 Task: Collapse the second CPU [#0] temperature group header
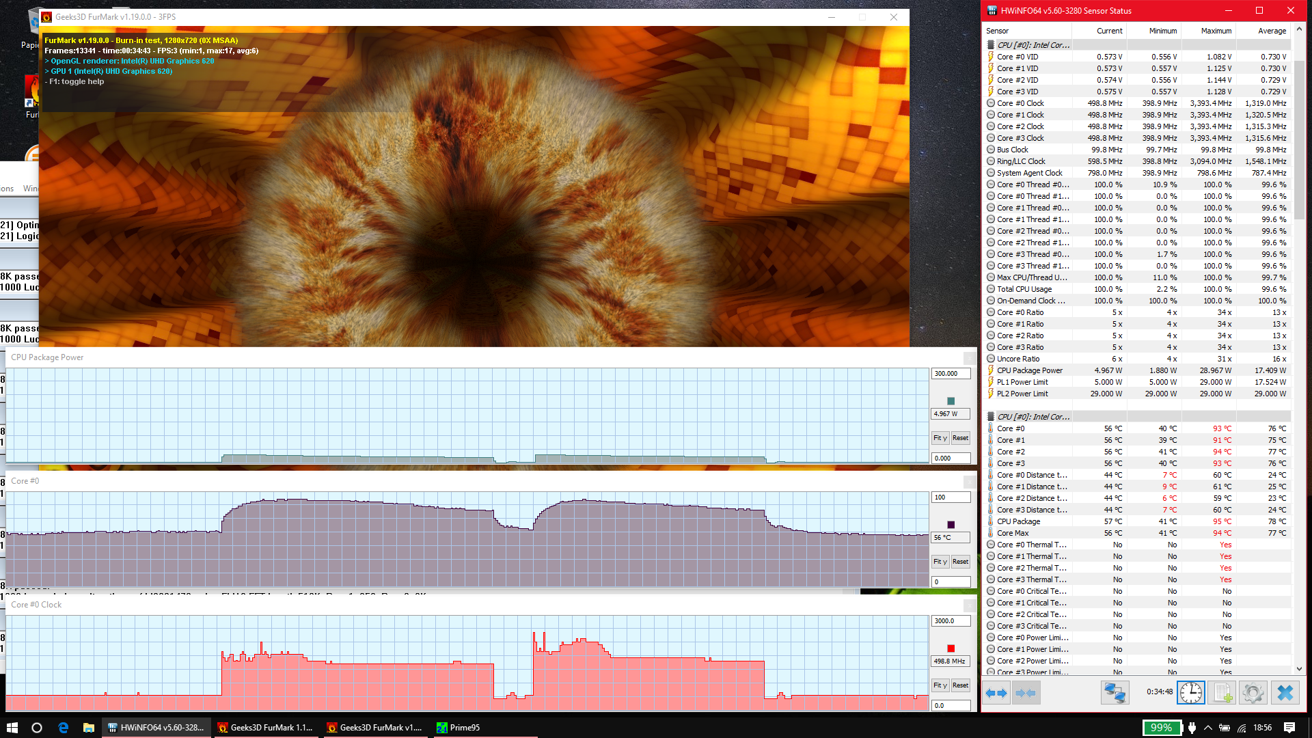coord(1033,417)
